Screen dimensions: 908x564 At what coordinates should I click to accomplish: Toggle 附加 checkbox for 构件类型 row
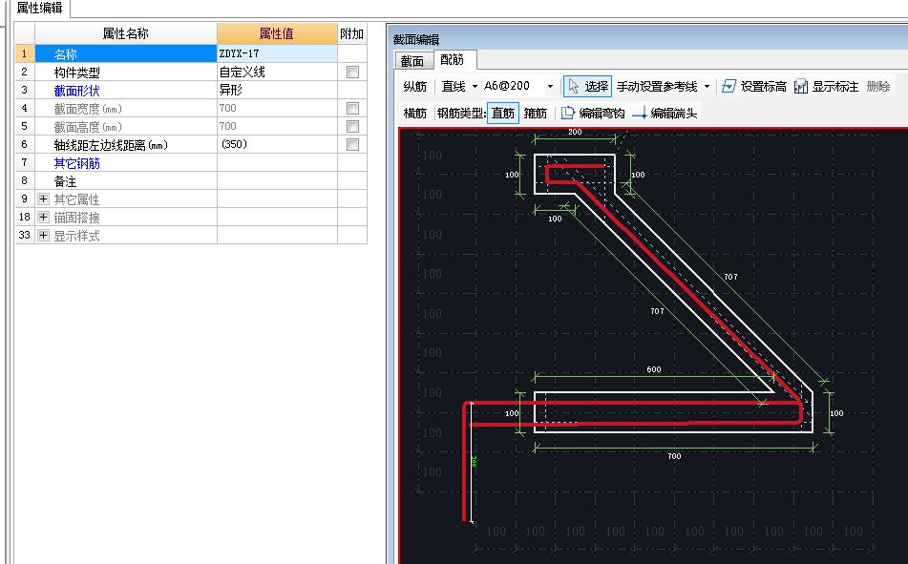click(x=352, y=72)
